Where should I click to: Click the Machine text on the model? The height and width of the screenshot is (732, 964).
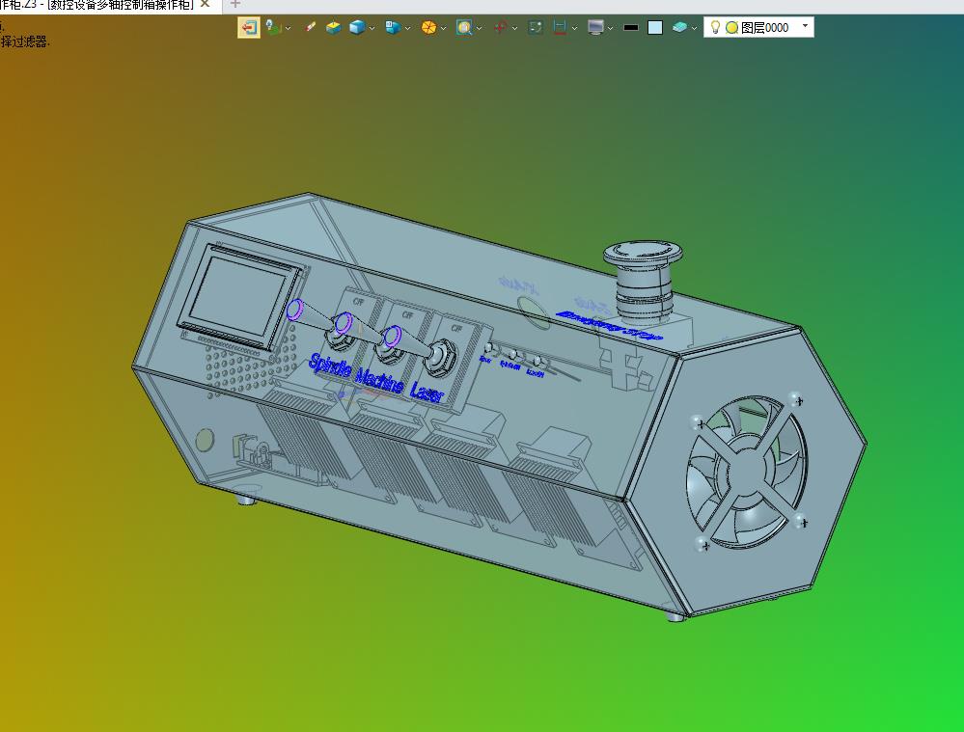[379, 380]
